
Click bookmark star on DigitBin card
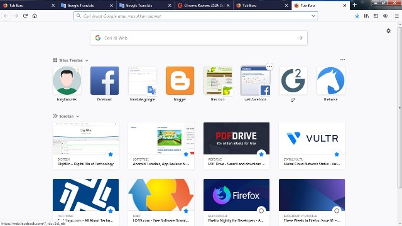pos(111,154)
